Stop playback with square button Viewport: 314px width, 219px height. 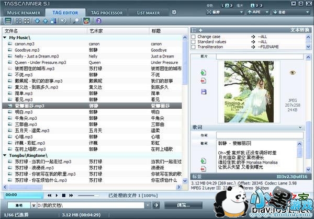click(x=64, y=195)
